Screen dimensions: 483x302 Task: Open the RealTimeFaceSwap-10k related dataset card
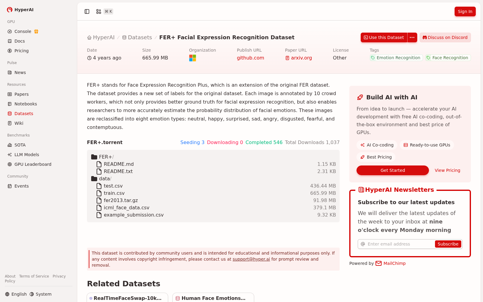point(127,297)
